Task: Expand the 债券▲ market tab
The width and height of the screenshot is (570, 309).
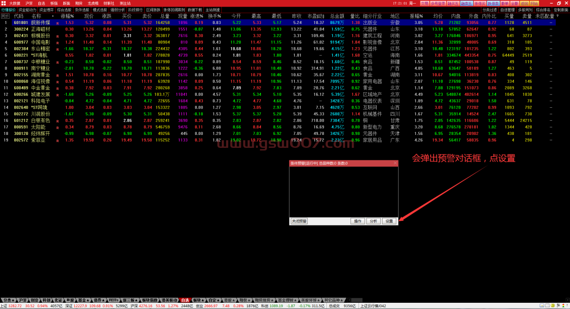Action: (x=99, y=300)
